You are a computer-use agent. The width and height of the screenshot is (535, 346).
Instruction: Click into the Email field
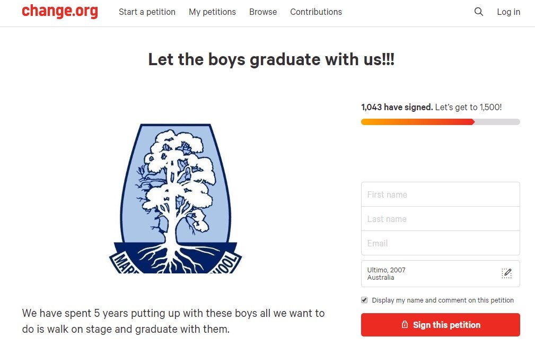click(x=440, y=243)
